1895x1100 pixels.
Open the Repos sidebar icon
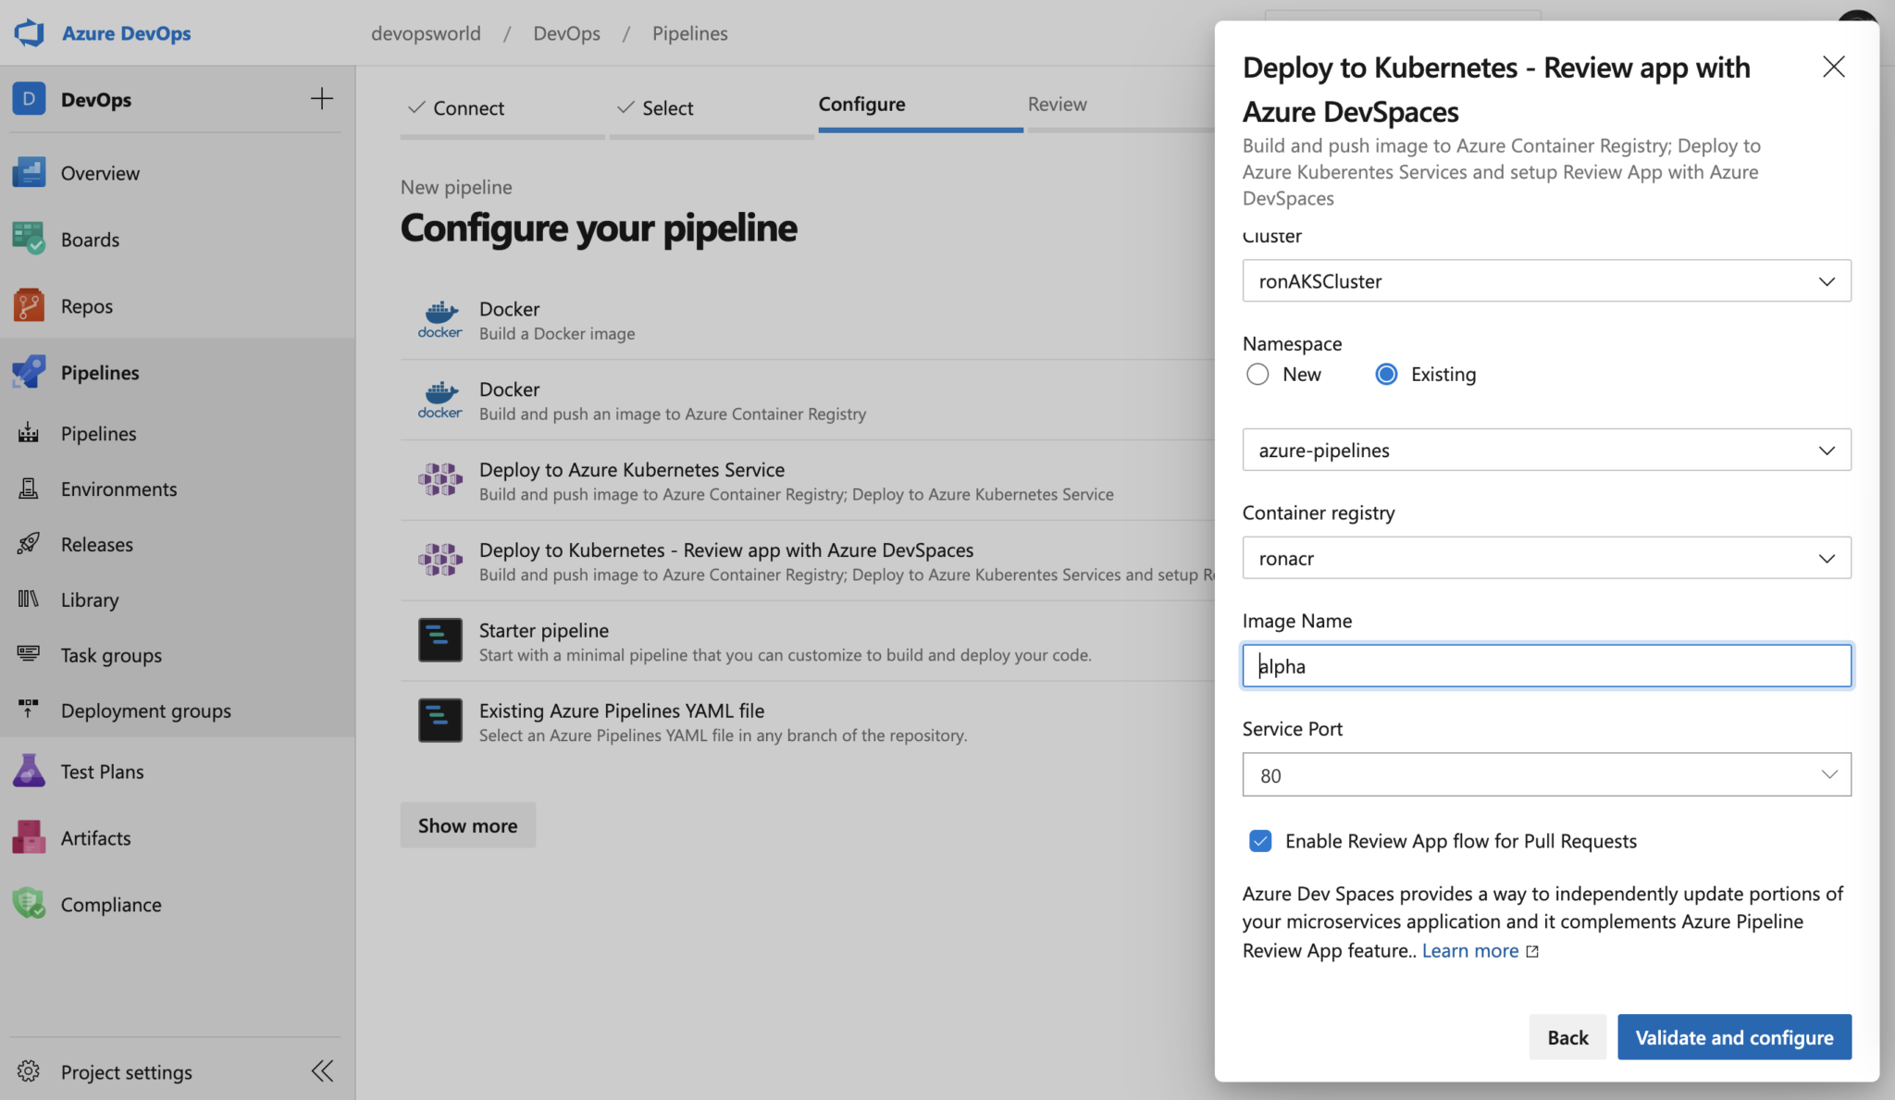click(x=29, y=306)
